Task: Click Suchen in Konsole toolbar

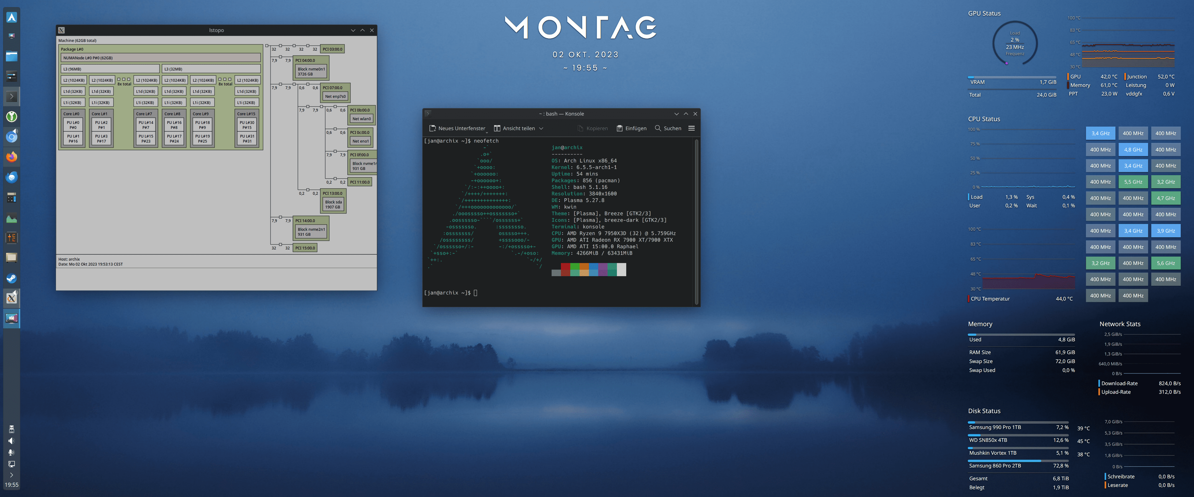Action: [668, 128]
